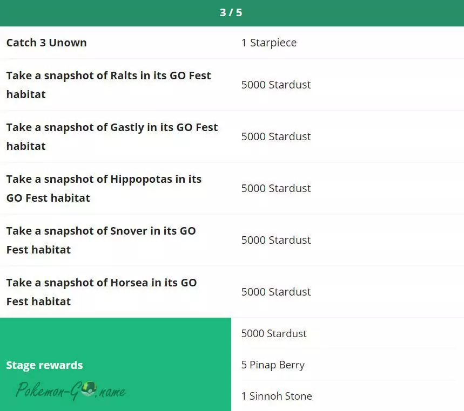Select the Gastly snapshot task
The width and height of the screenshot is (464, 411).
coord(112,136)
